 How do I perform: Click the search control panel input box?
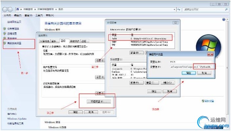204,10
